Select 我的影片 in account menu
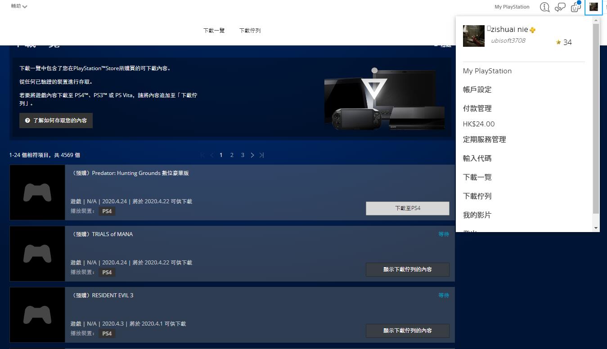Image resolution: width=607 pixels, height=349 pixels. pos(477,215)
